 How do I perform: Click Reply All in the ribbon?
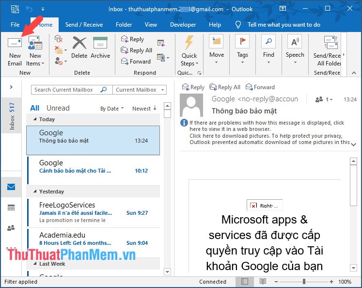click(x=137, y=50)
